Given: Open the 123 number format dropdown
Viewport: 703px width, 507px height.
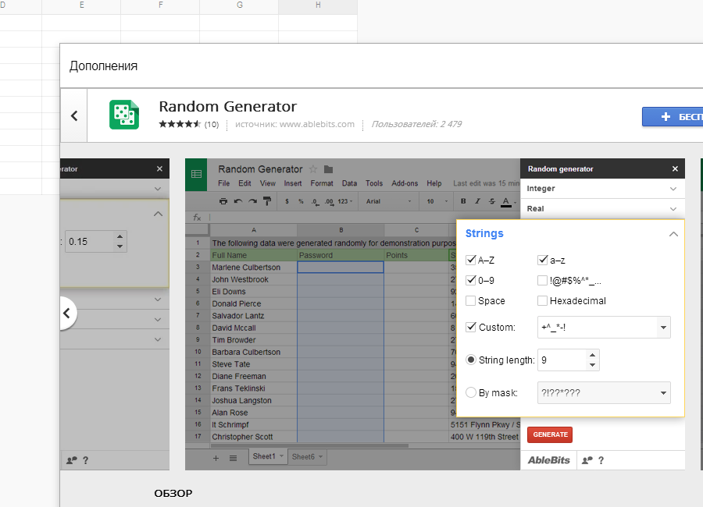Looking at the screenshot, I should [x=345, y=201].
